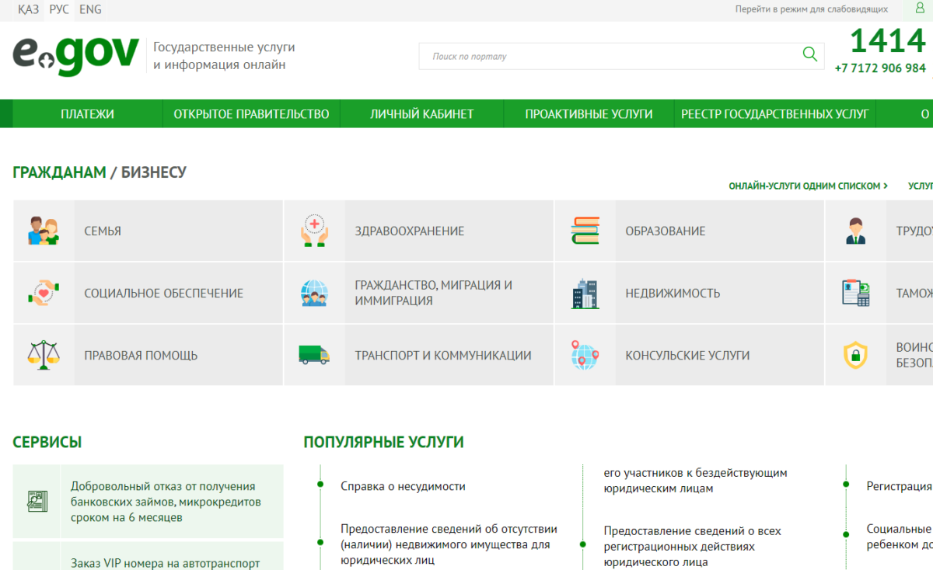Open the Consular services globe icon
The height and width of the screenshot is (570, 933).
tap(585, 355)
